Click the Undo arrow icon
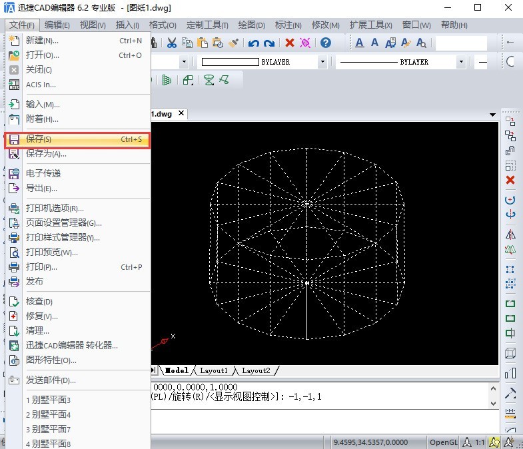The width and height of the screenshot is (523, 449). point(253,43)
